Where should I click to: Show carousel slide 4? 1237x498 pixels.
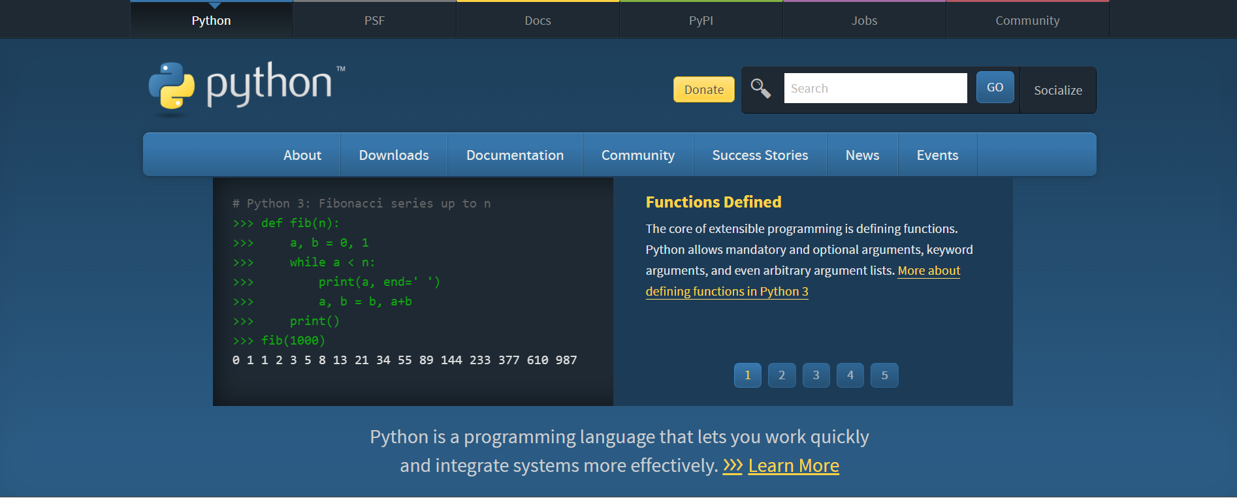pos(850,375)
